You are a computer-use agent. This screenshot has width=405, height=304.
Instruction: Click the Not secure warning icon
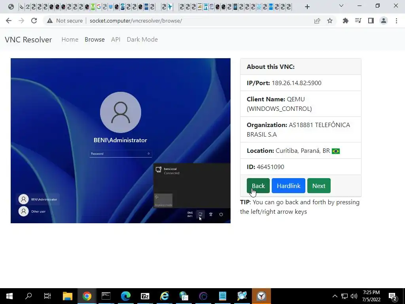pos(50,21)
